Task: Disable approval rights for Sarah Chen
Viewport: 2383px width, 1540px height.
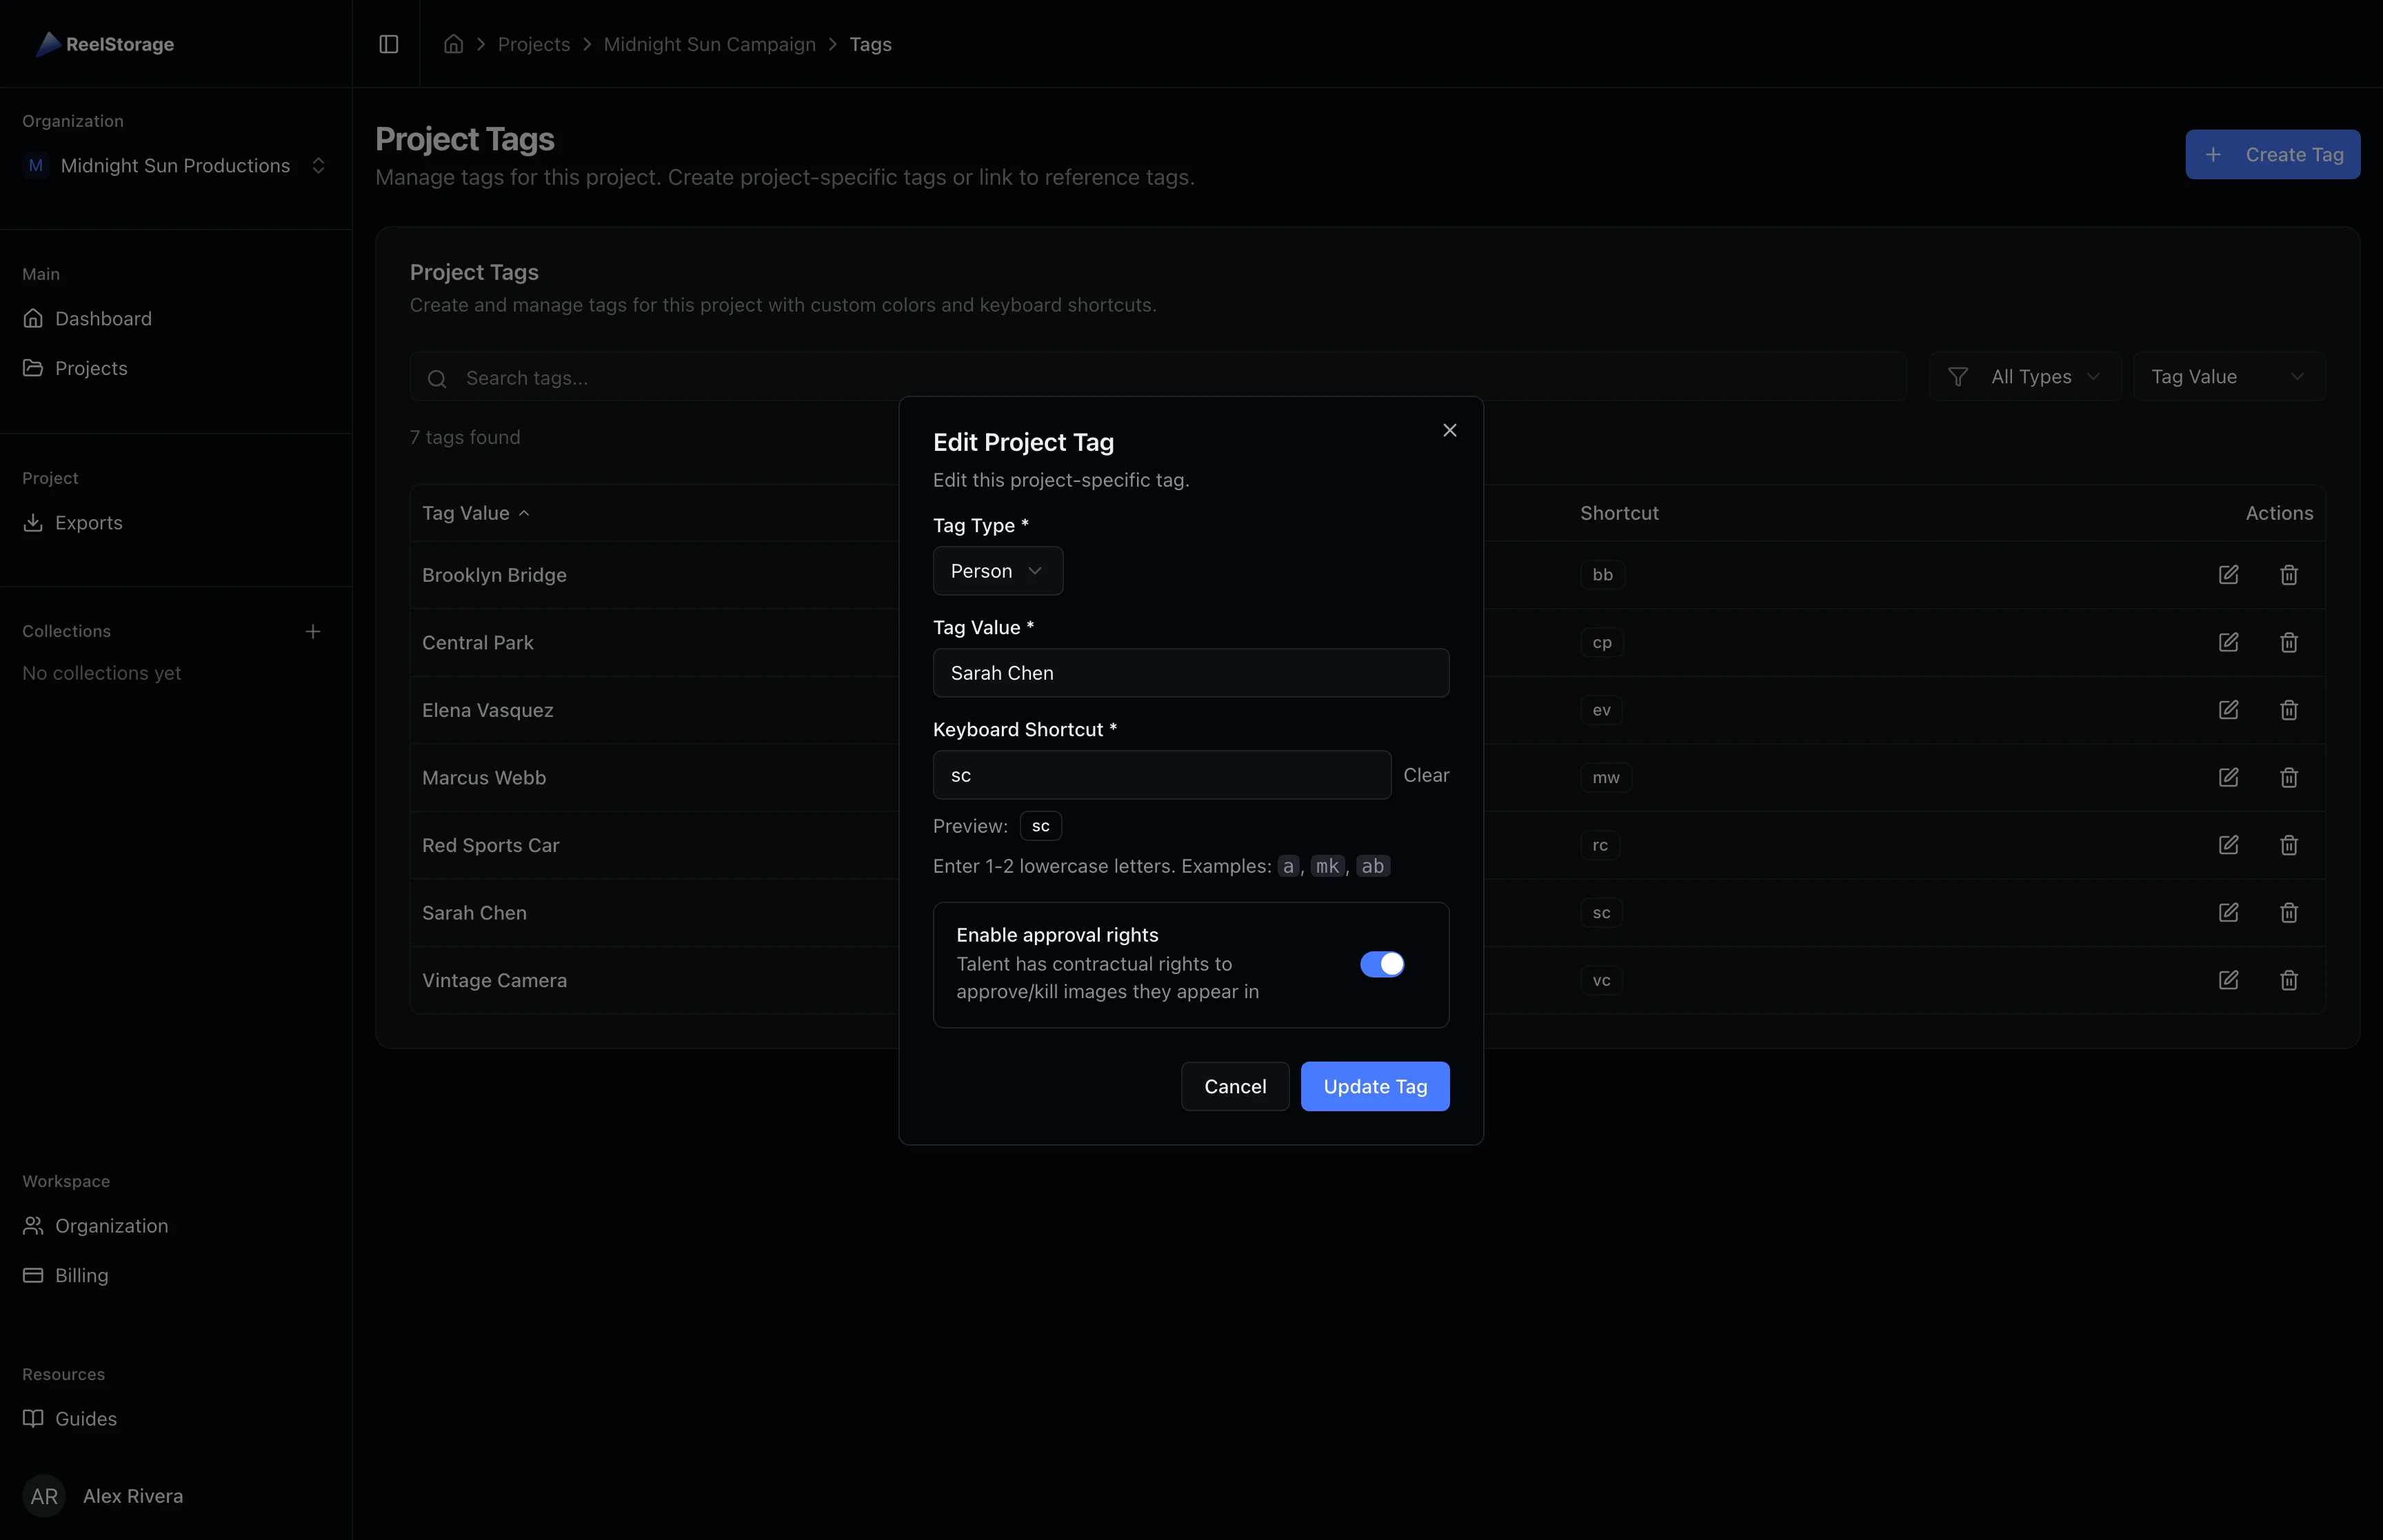Action: click(x=1382, y=964)
